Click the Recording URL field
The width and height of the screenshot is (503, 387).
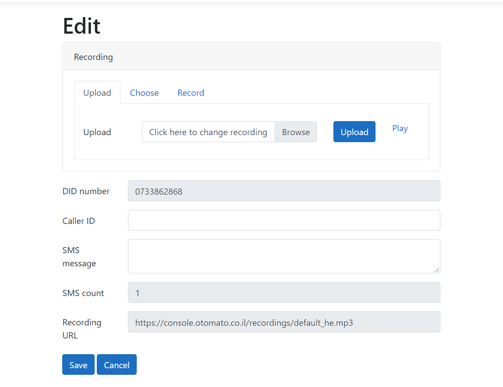coord(283,322)
